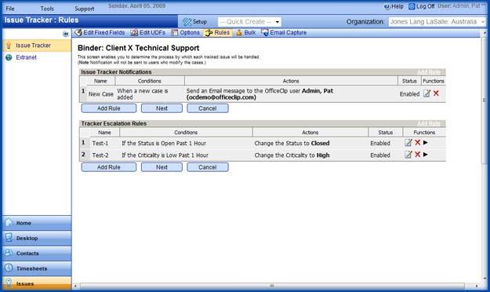Delete the Test-2 escalation rule

[x=418, y=155]
